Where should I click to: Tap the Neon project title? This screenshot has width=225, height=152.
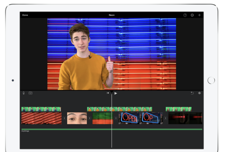(x=112, y=15)
